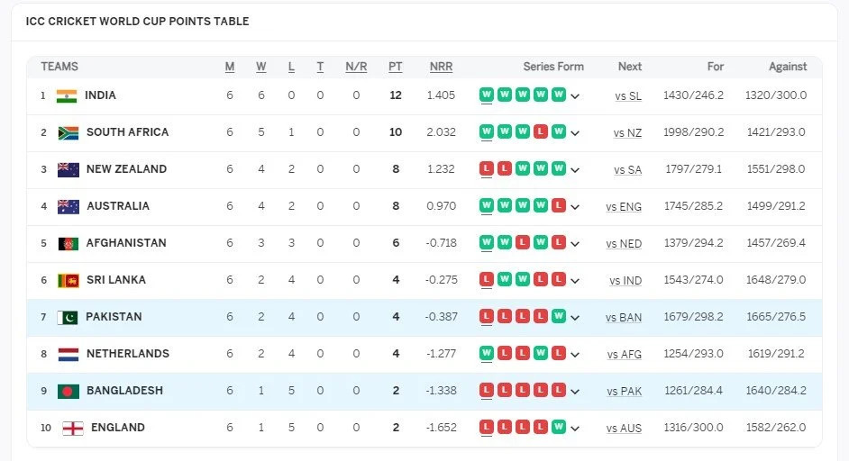Click the Netherlands flag icon
Screen dimensions: 849x461
(68, 355)
